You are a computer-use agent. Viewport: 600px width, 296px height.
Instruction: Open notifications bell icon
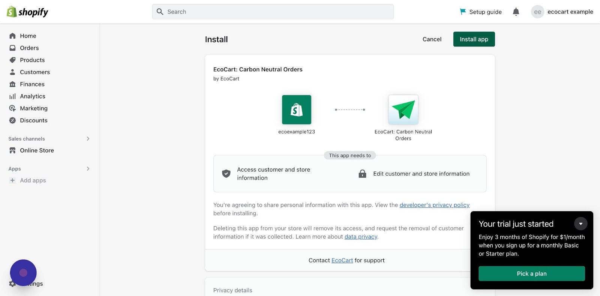click(516, 12)
